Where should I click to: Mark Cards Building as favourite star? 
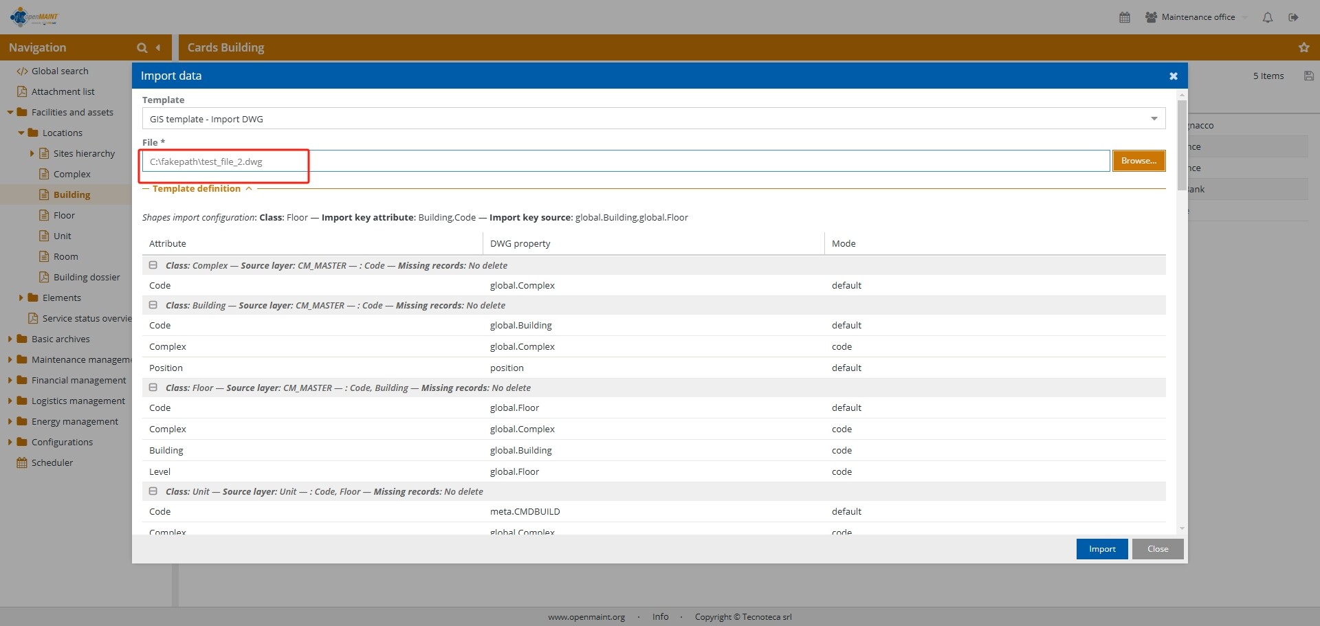coord(1303,47)
